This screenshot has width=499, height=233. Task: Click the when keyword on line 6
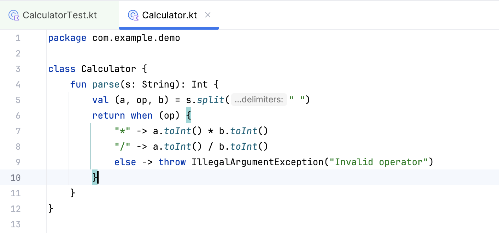[x=141, y=115]
